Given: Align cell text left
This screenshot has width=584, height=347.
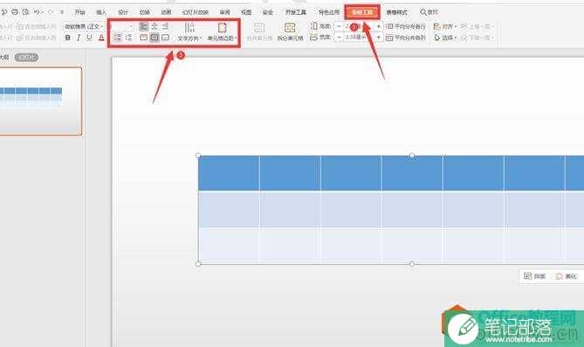Looking at the screenshot, I should [143, 26].
